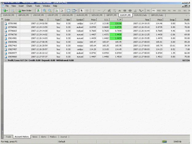Sort by the Order column header
Screen dimensions: 192x144
pyautogui.click(x=12, y=20)
